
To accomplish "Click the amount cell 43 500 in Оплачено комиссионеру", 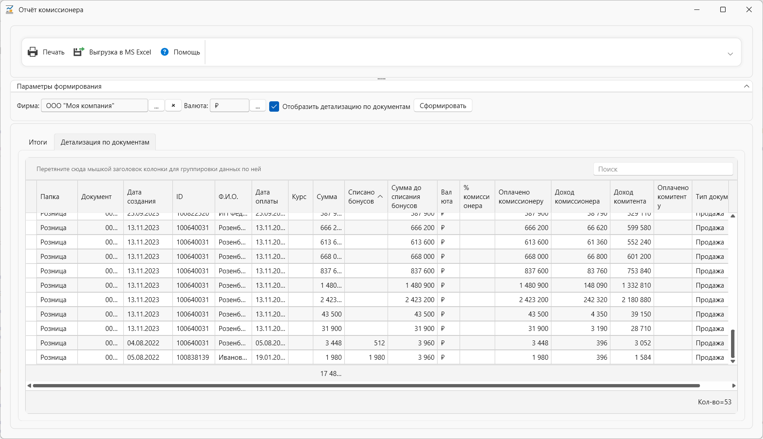I will (523, 314).
